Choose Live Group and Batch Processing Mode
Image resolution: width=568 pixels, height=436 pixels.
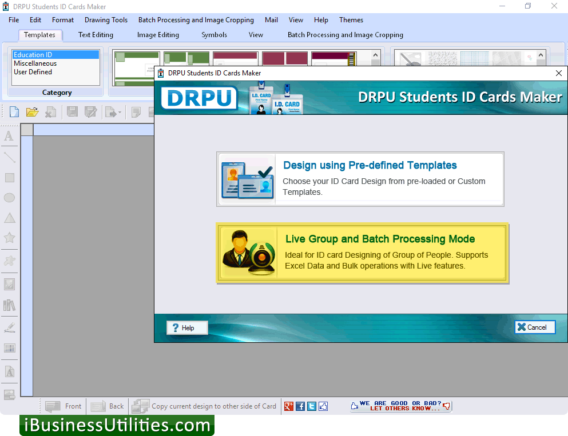[x=362, y=253]
